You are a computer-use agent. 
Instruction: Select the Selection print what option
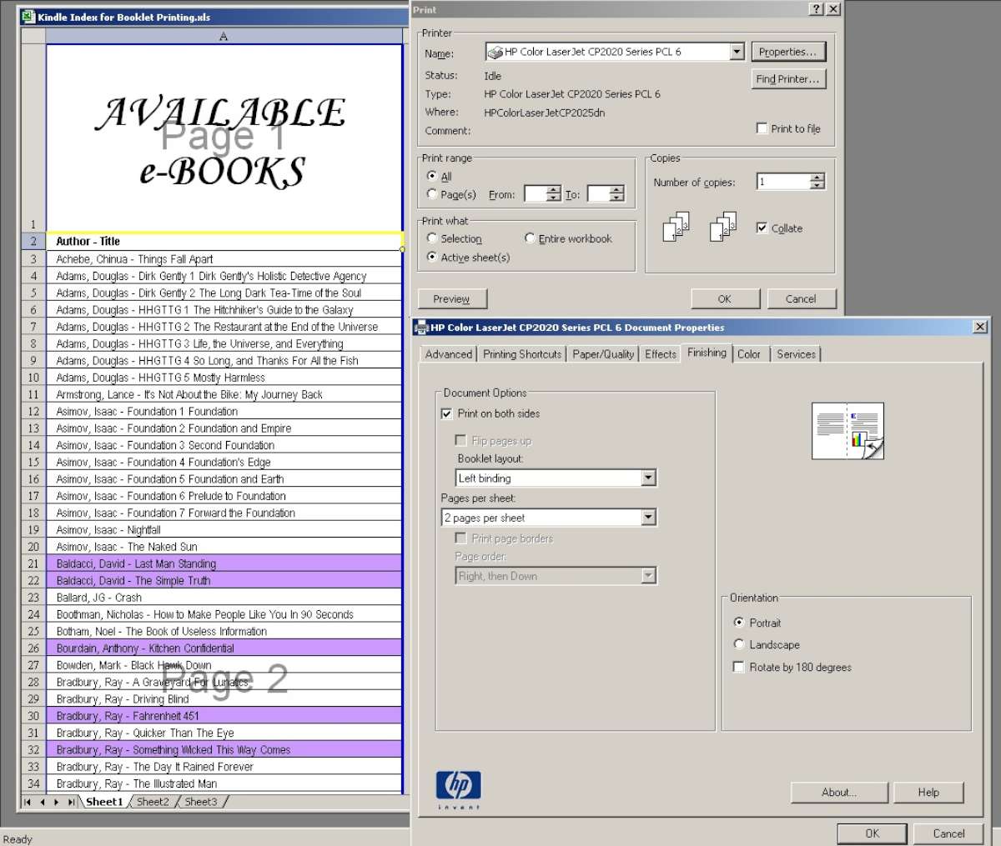(431, 238)
